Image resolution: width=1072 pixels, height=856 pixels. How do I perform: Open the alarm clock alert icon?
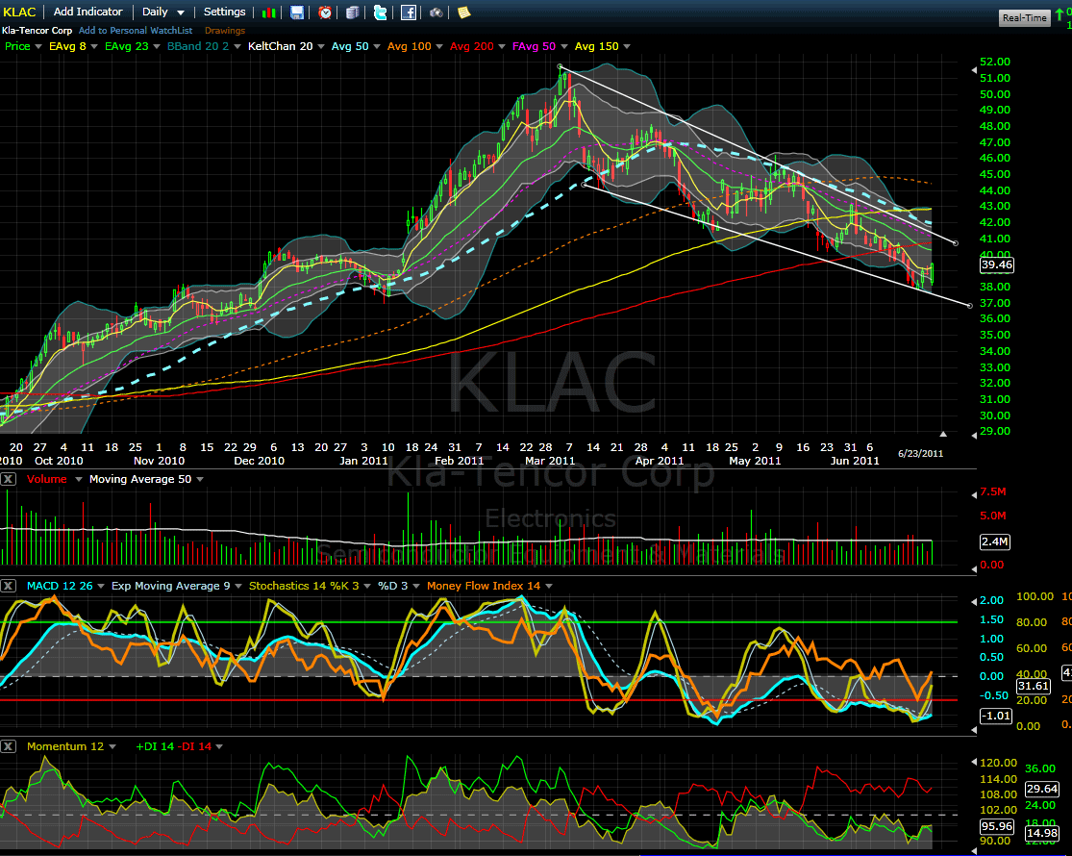click(x=325, y=13)
